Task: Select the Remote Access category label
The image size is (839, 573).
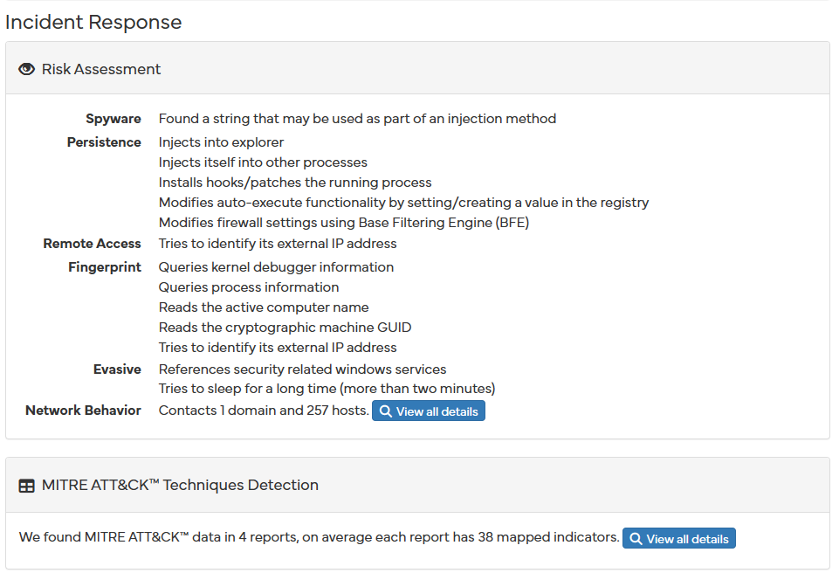Action: point(92,243)
